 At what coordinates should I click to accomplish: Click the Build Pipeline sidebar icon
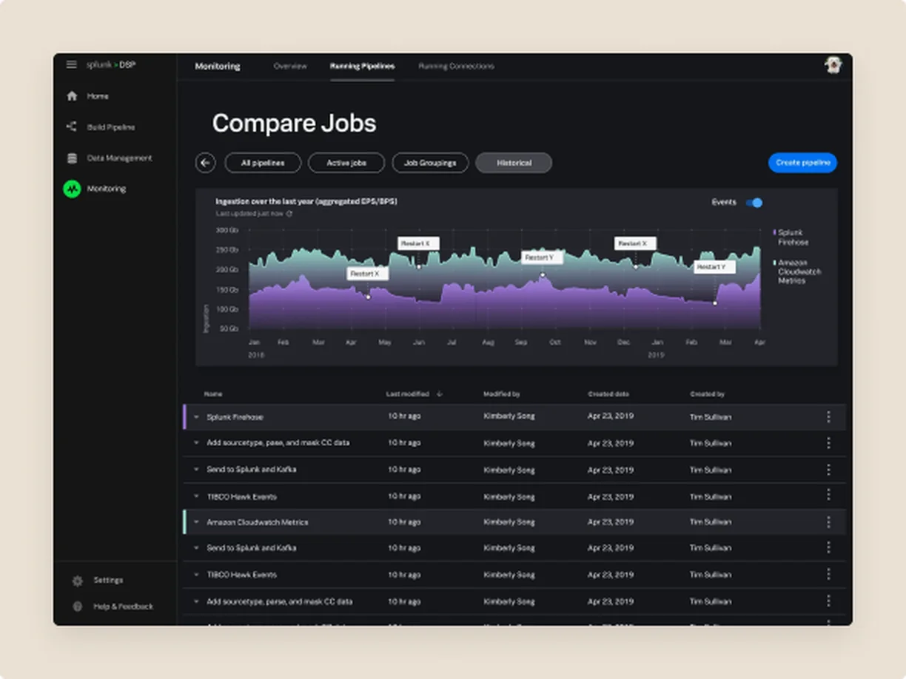click(72, 127)
